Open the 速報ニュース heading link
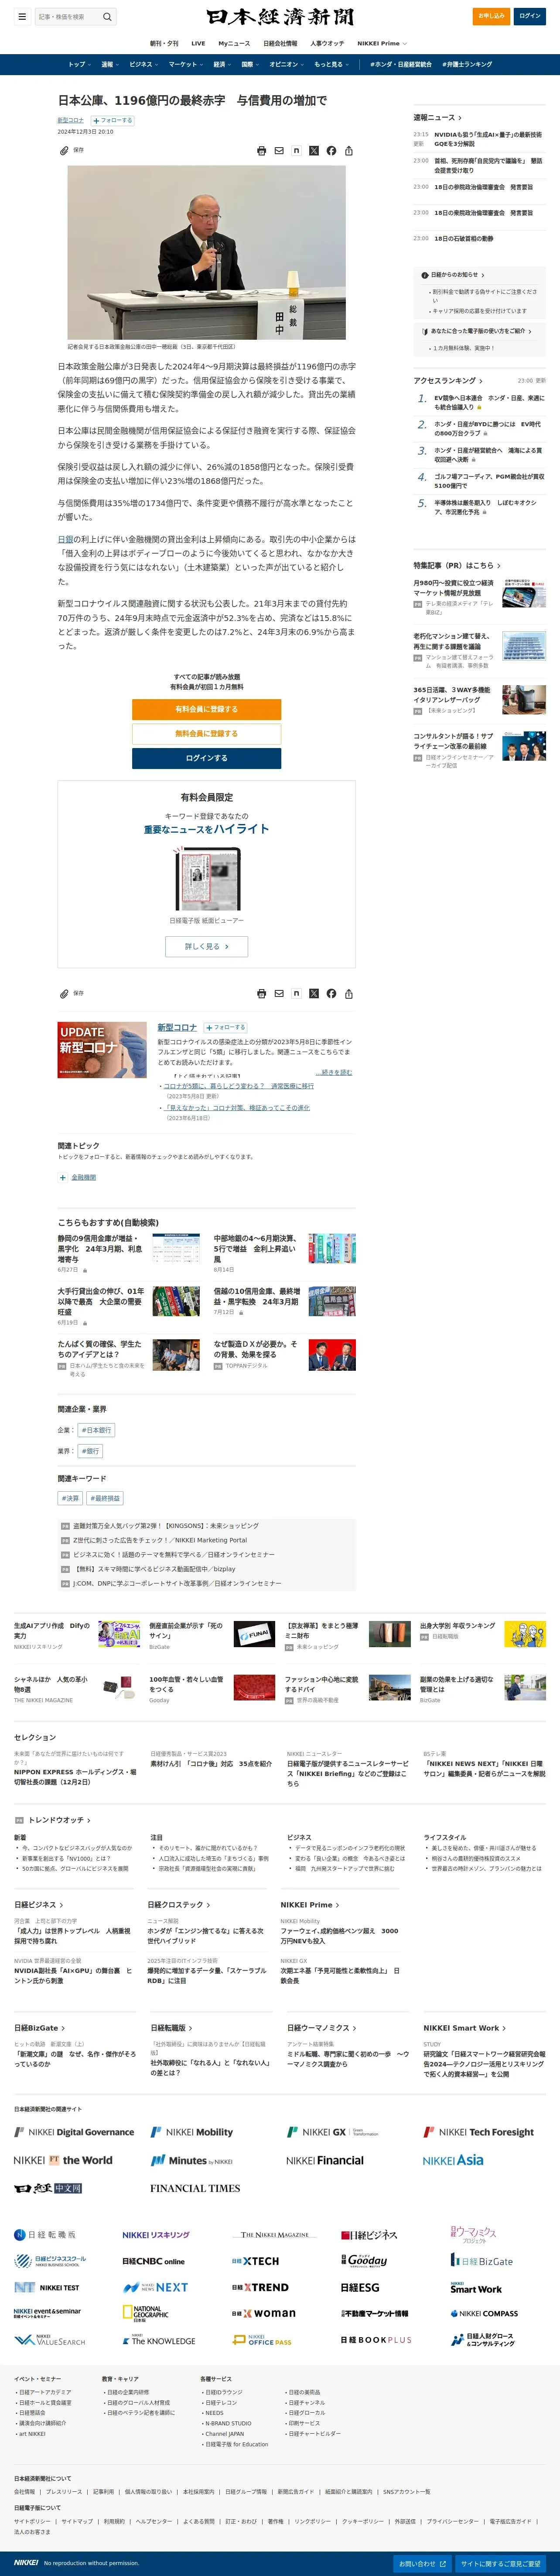The height and width of the screenshot is (2576, 560). [x=437, y=118]
